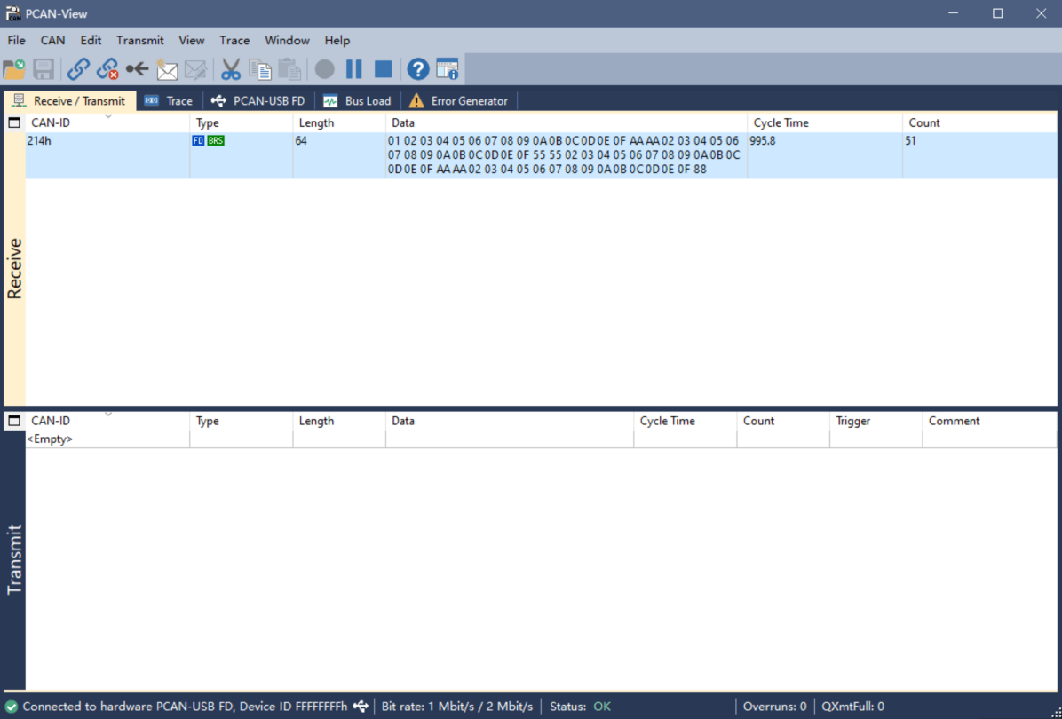Click the Save floppy disk icon
1062x719 pixels.
(x=44, y=69)
